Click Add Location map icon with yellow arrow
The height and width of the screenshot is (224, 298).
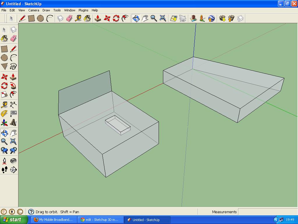coord(174,18)
